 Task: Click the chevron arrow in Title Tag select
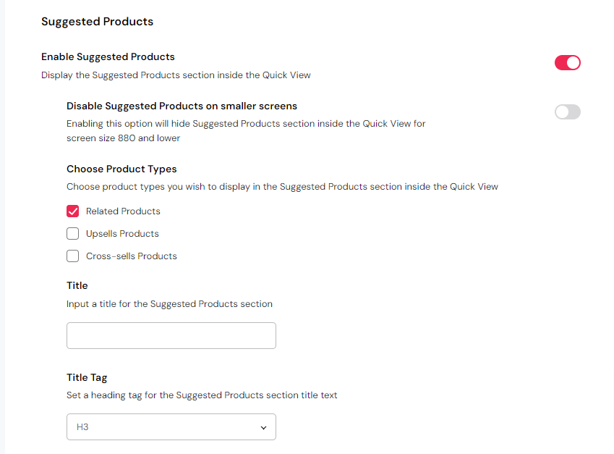point(263,428)
